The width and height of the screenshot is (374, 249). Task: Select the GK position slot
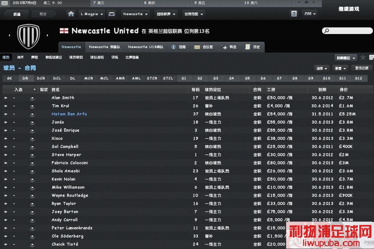(10, 78)
